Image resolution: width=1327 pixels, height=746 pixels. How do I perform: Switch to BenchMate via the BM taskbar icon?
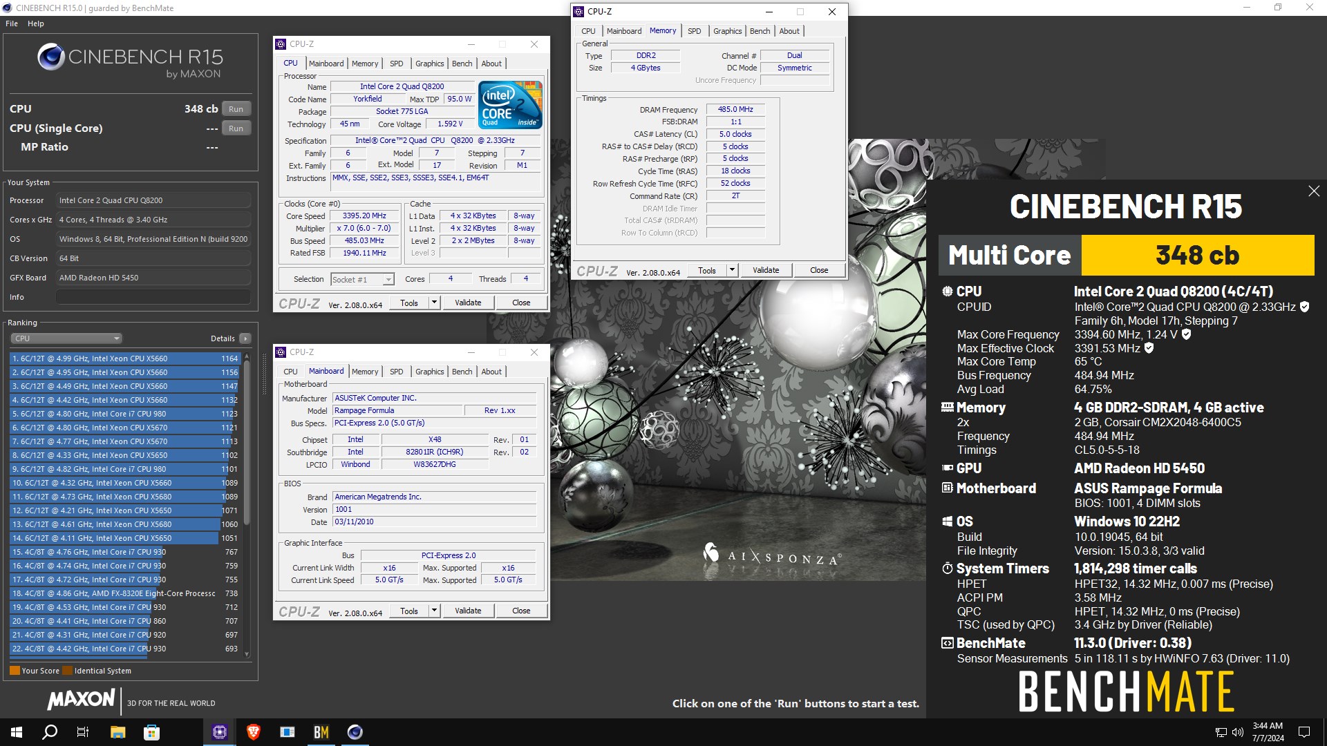[x=321, y=732]
